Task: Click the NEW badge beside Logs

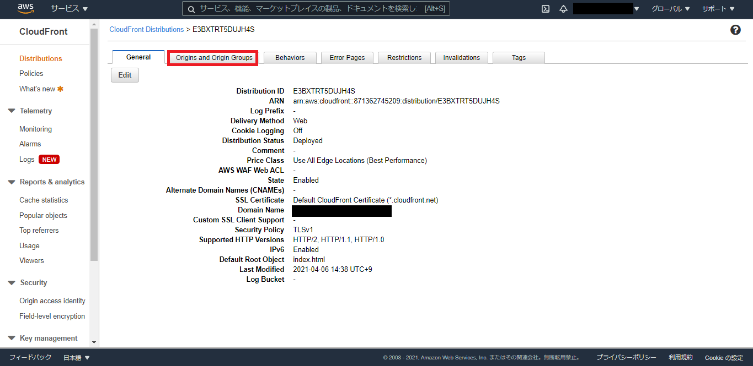Action: (x=49, y=160)
